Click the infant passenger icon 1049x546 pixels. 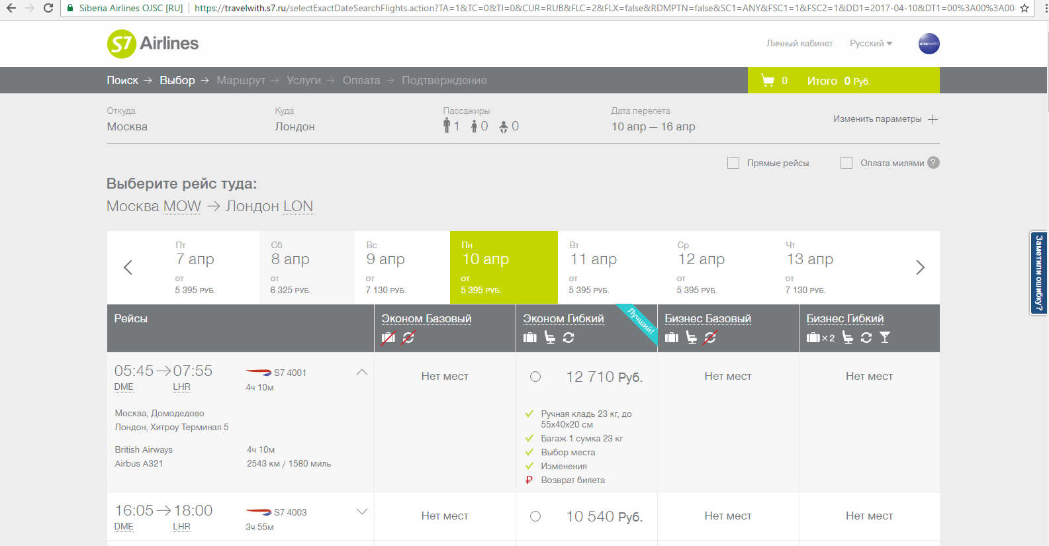(504, 126)
